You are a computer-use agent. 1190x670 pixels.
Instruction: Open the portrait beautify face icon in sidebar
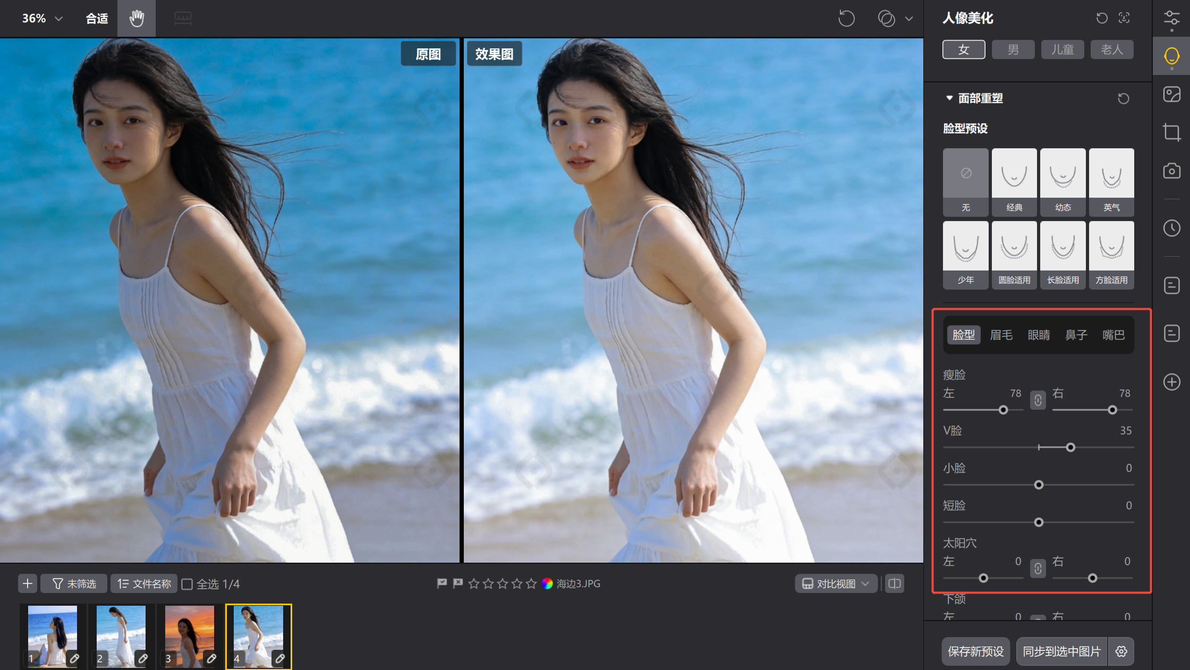coord(1171,56)
